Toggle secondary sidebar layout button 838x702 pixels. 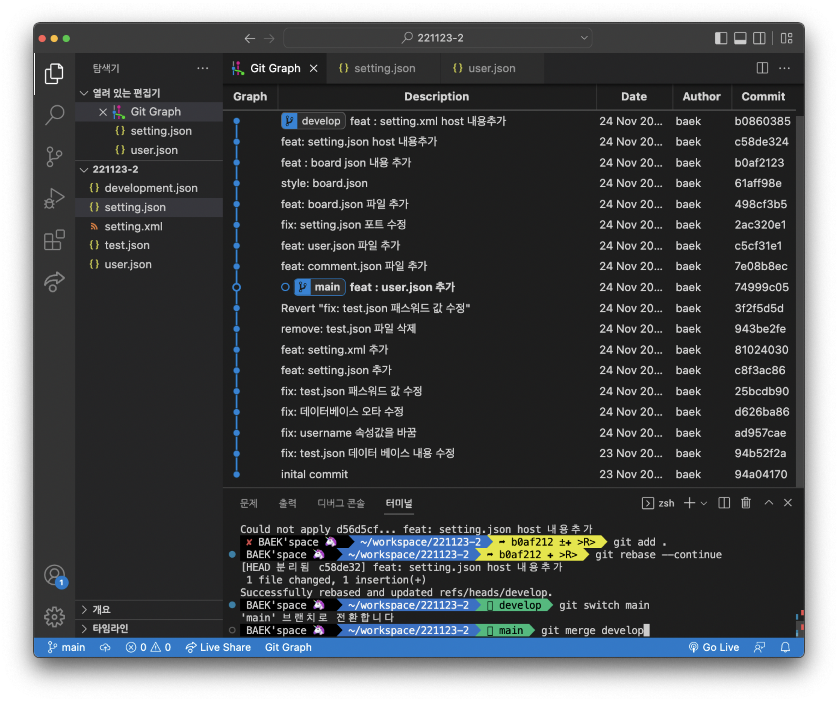click(759, 38)
